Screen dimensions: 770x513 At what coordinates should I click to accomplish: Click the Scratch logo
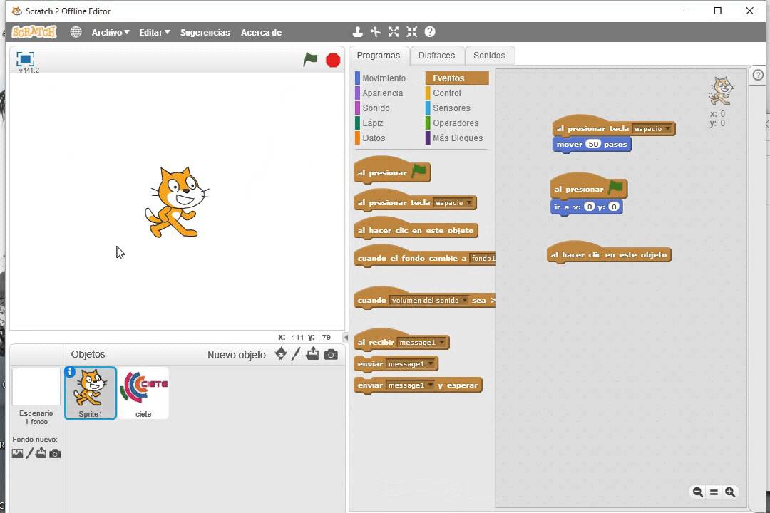coord(34,32)
